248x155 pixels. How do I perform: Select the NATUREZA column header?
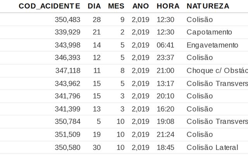click(208, 6)
